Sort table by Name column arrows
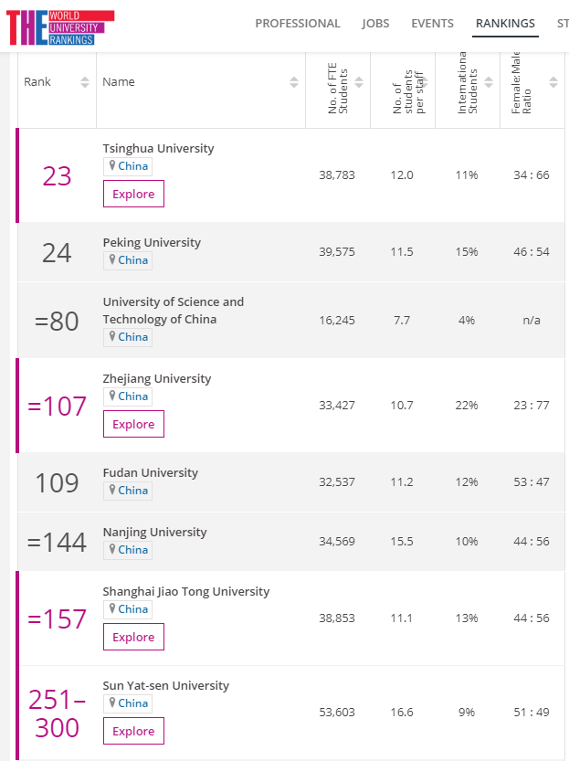Screen dimensions: 569x761 (x=294, y=82)
